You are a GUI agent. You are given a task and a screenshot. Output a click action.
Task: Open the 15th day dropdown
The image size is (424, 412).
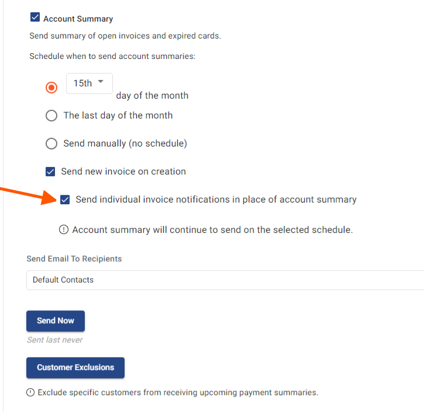click(89, 83)
